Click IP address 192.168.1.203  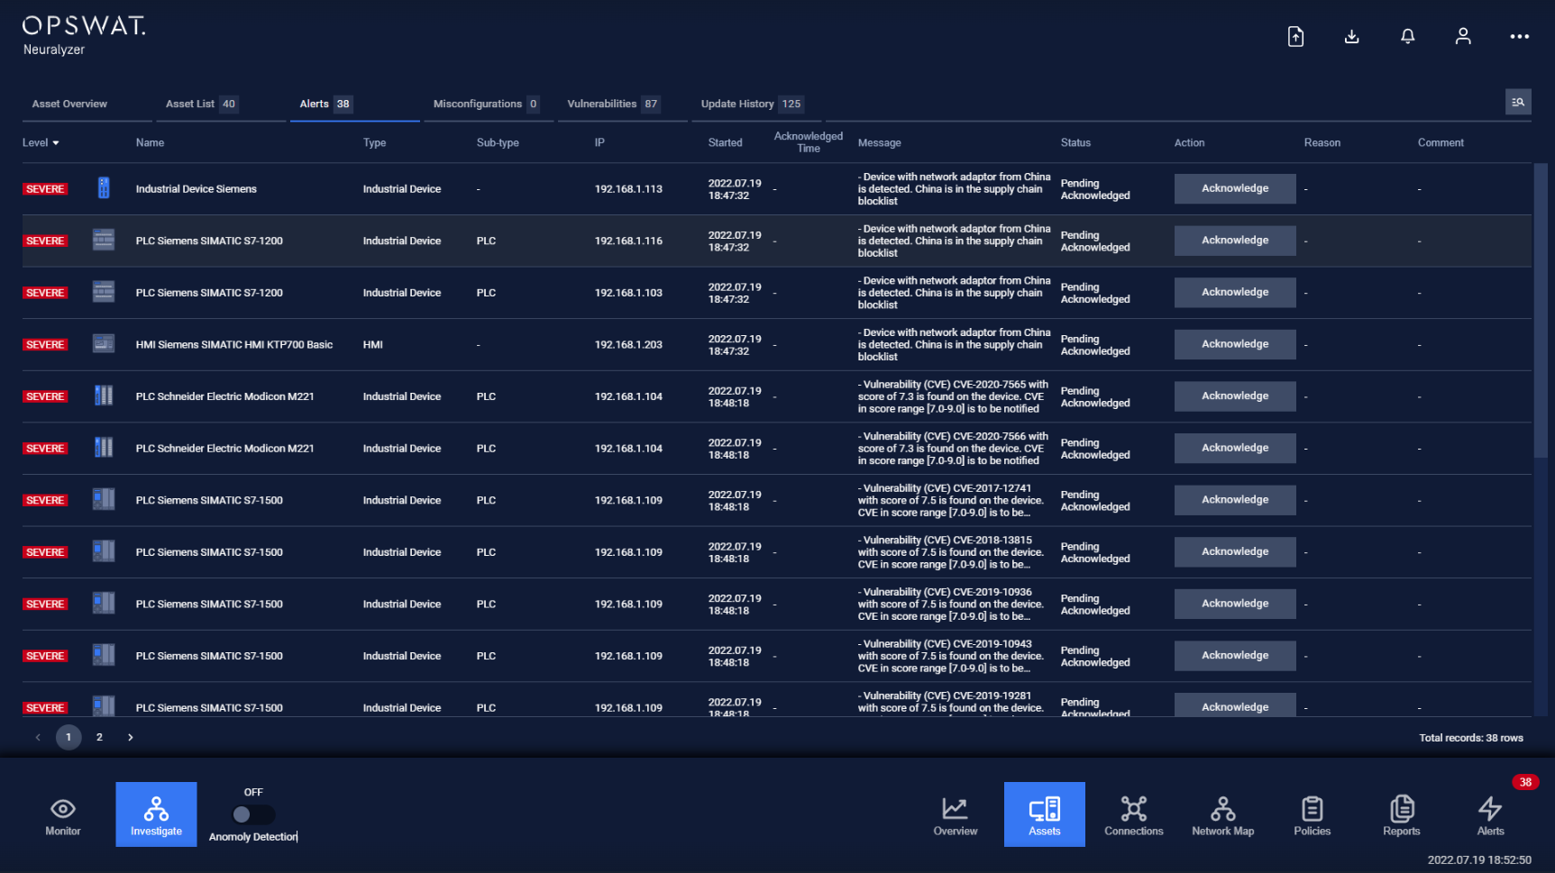pyautogui.click(x=628, y=344)
